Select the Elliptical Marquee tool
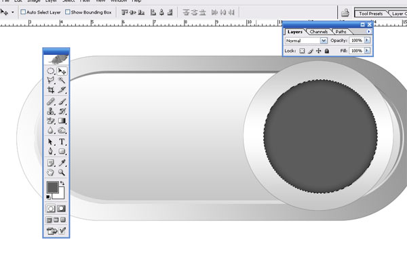Viewport: 407px width, 263px height. tap(51, 70)
